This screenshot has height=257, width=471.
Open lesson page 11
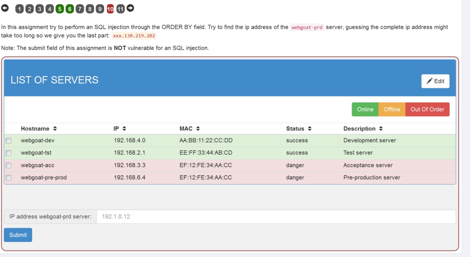pyautogui.click(x=120, y=9)
